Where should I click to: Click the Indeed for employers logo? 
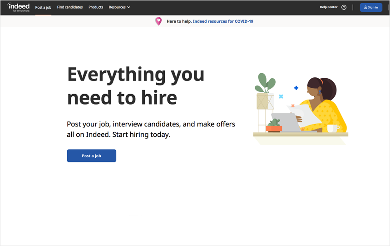19,7
